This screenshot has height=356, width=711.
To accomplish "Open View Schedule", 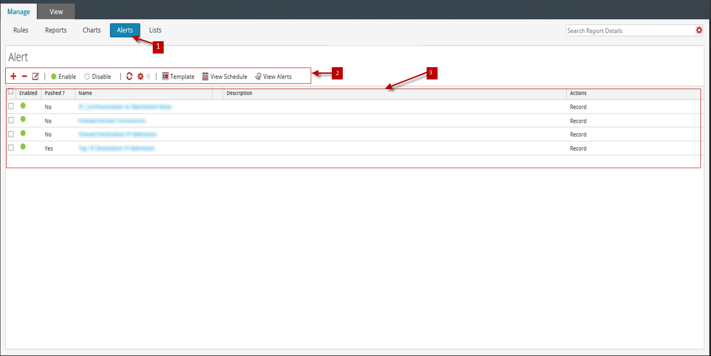I will [225, 76].
